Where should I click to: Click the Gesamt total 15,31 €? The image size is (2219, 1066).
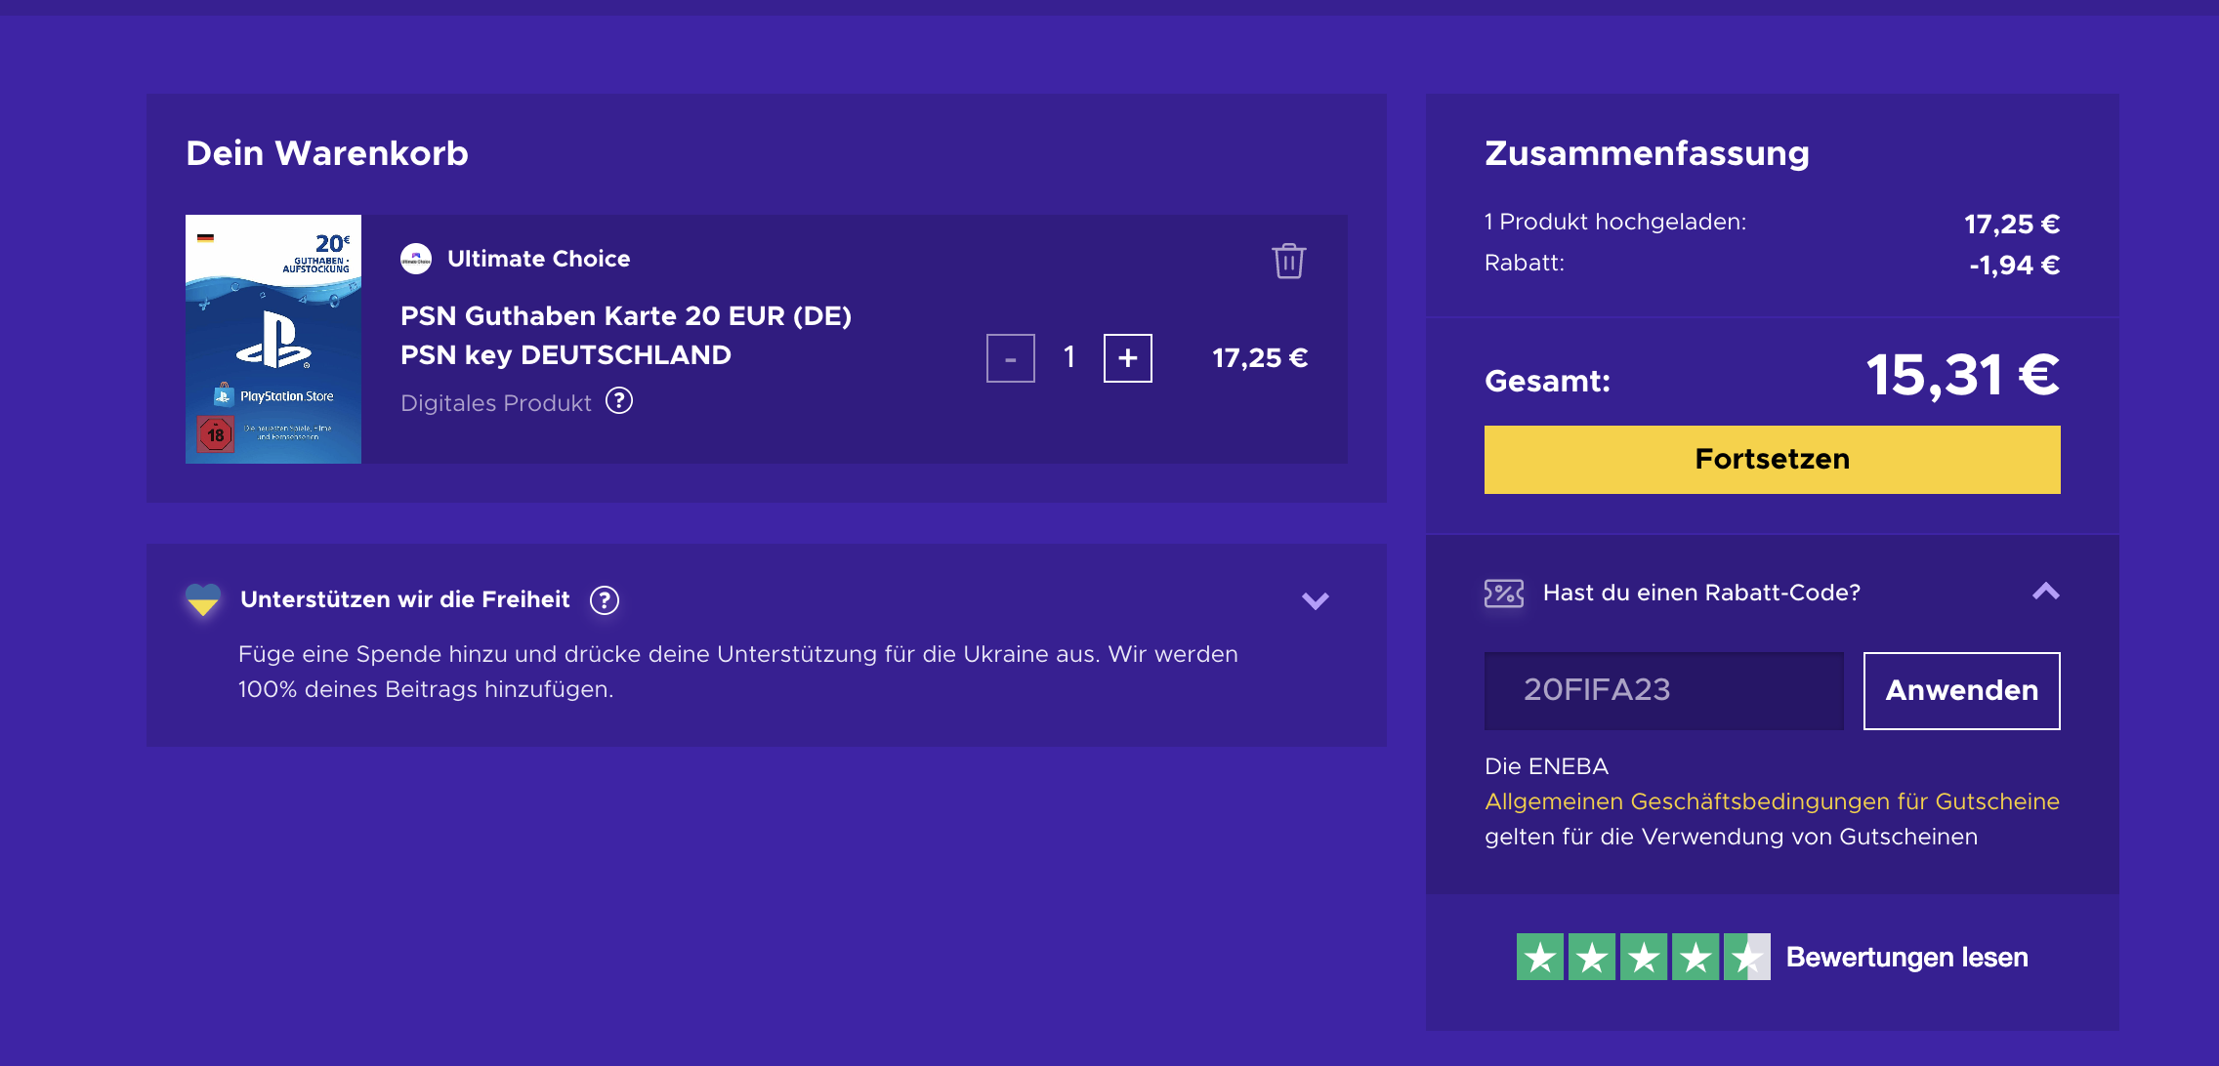tap(1962, 375)
